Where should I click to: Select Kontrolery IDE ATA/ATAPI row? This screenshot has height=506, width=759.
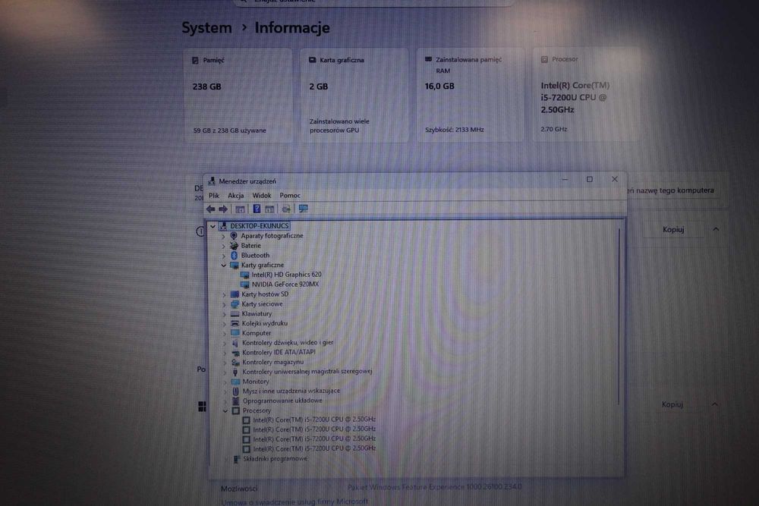coord(279,352)
